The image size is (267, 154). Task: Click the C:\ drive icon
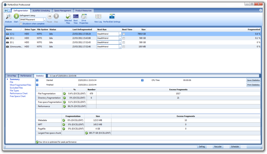7,34
